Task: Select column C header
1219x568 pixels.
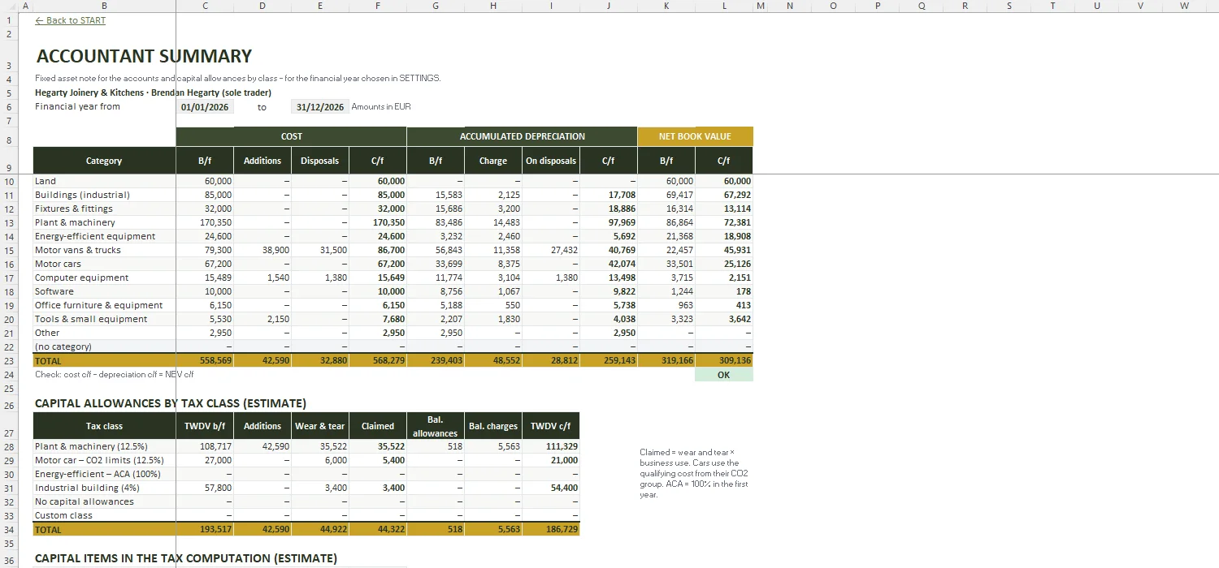Action: coord(205,6)
